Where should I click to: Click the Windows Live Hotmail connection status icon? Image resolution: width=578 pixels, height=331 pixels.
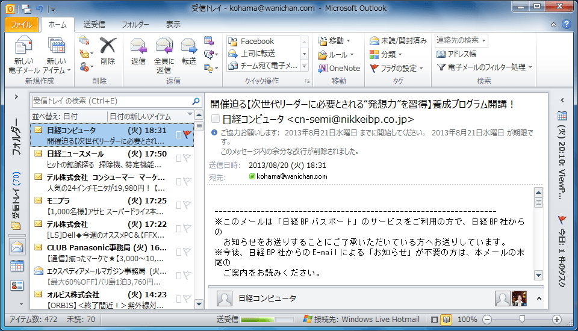click(308, 319)
